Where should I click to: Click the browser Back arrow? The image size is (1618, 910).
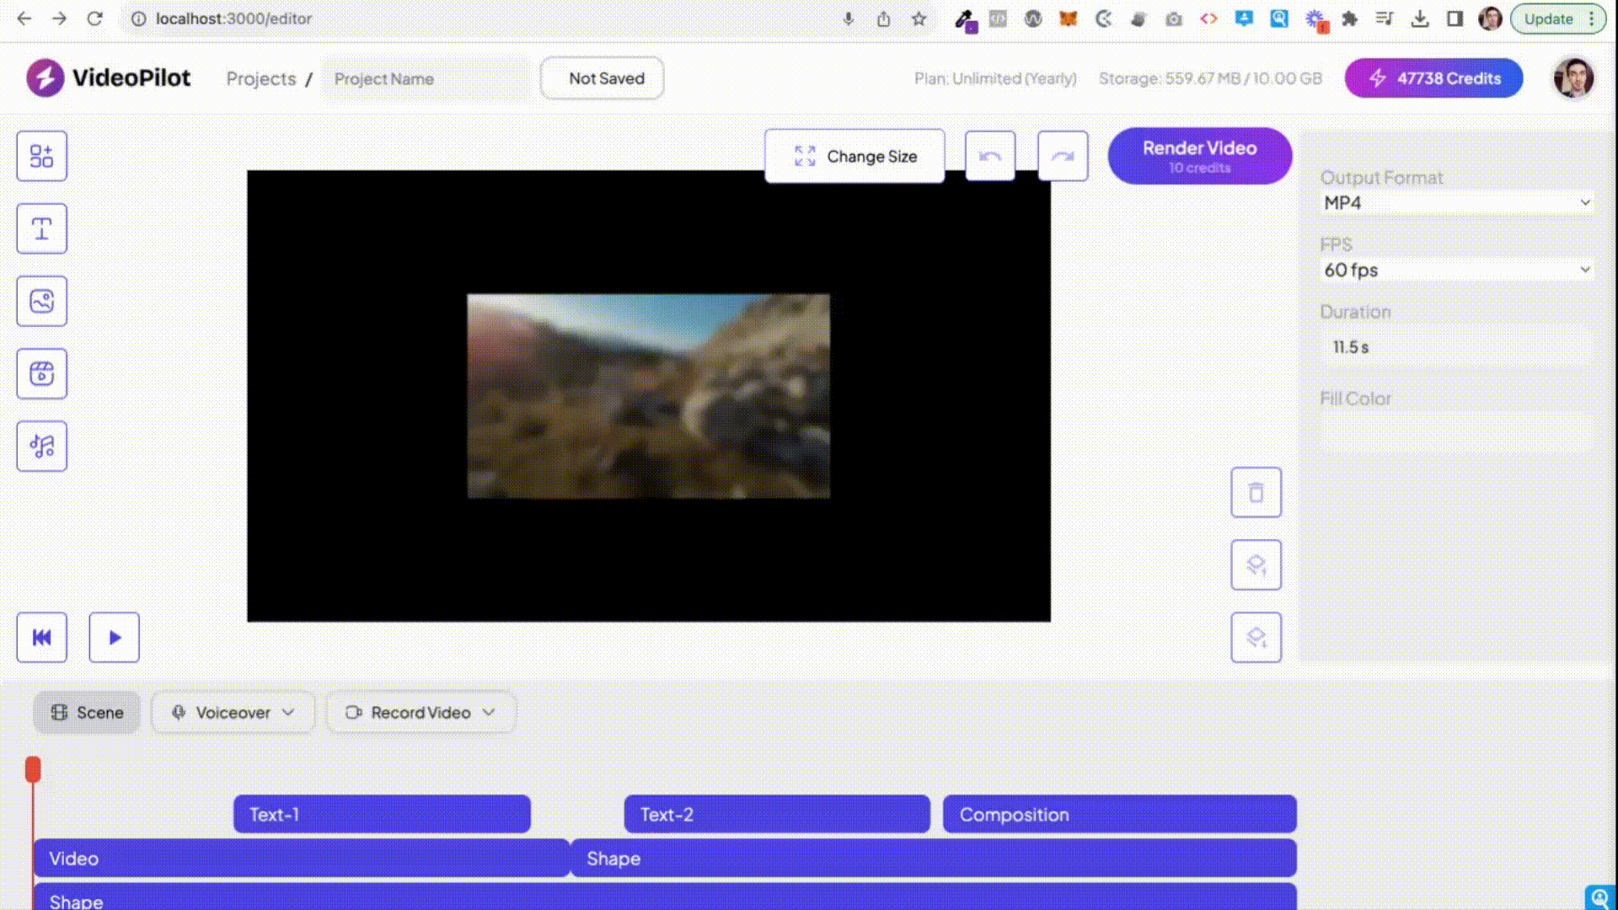[x=24, y=19]
